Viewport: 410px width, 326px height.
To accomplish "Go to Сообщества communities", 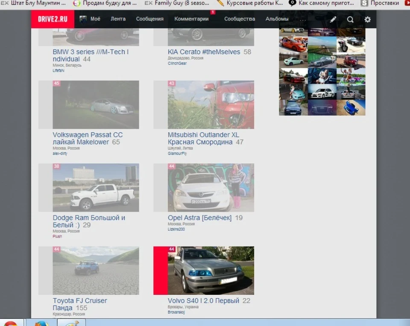I will coord(240,19).
